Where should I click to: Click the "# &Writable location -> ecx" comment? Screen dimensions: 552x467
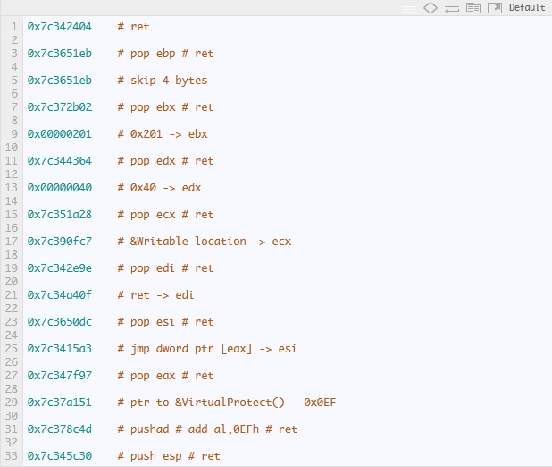[x=205, y=242]
